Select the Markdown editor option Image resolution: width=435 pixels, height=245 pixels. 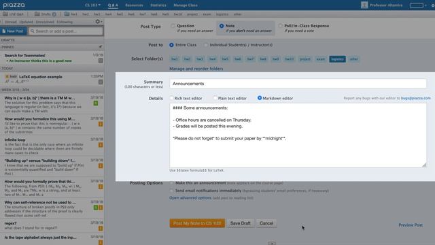pyautogui.click(x=260, y=98)
